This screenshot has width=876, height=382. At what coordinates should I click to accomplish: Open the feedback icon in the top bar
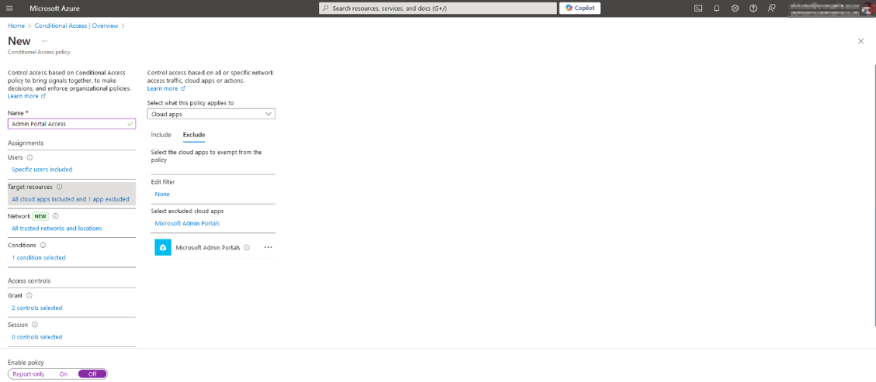pos(771,9)
